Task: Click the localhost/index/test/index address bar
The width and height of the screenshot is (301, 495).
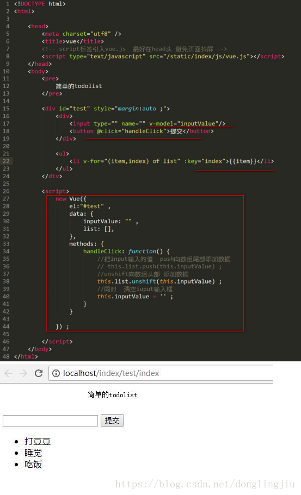Action: pyautogui.click(x=161, y=373)
